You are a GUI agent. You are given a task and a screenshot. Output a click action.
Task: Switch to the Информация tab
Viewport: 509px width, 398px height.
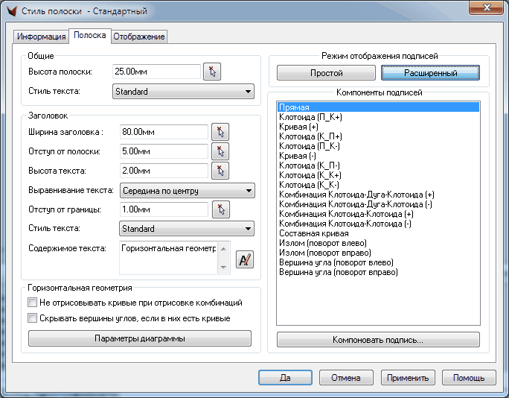pos(42,37)
